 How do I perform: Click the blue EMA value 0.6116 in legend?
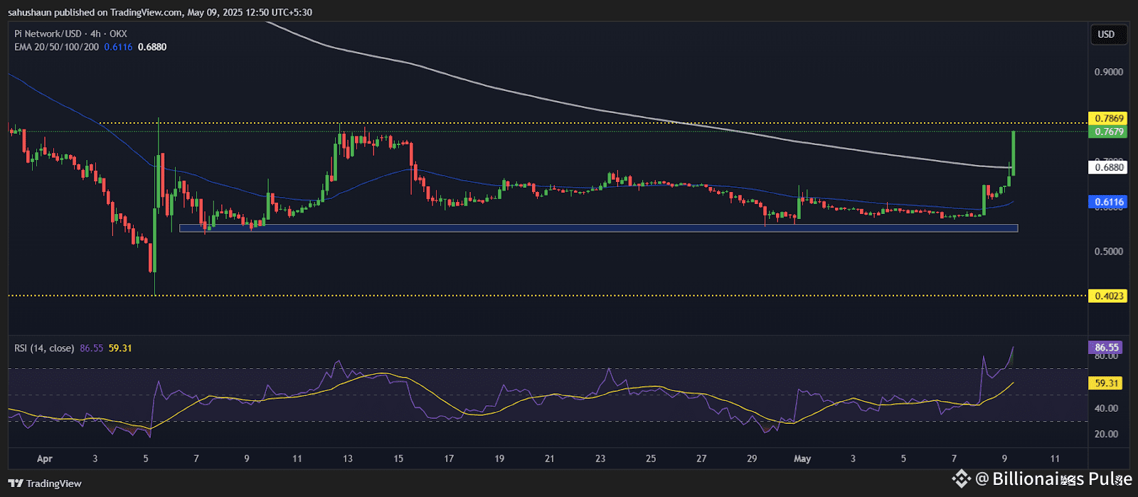[x=118, y=47]
